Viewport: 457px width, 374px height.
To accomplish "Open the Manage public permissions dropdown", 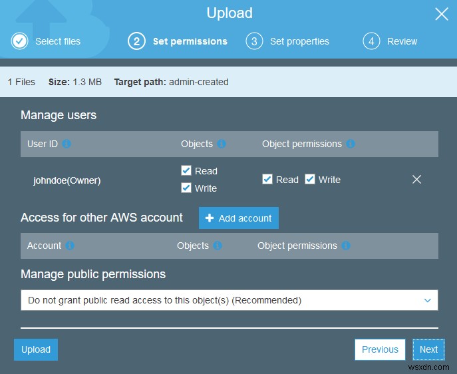I will point(229,300).
